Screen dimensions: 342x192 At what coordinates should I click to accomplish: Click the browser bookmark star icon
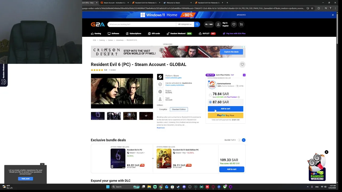pyautogui.click(x=312, y=8)
